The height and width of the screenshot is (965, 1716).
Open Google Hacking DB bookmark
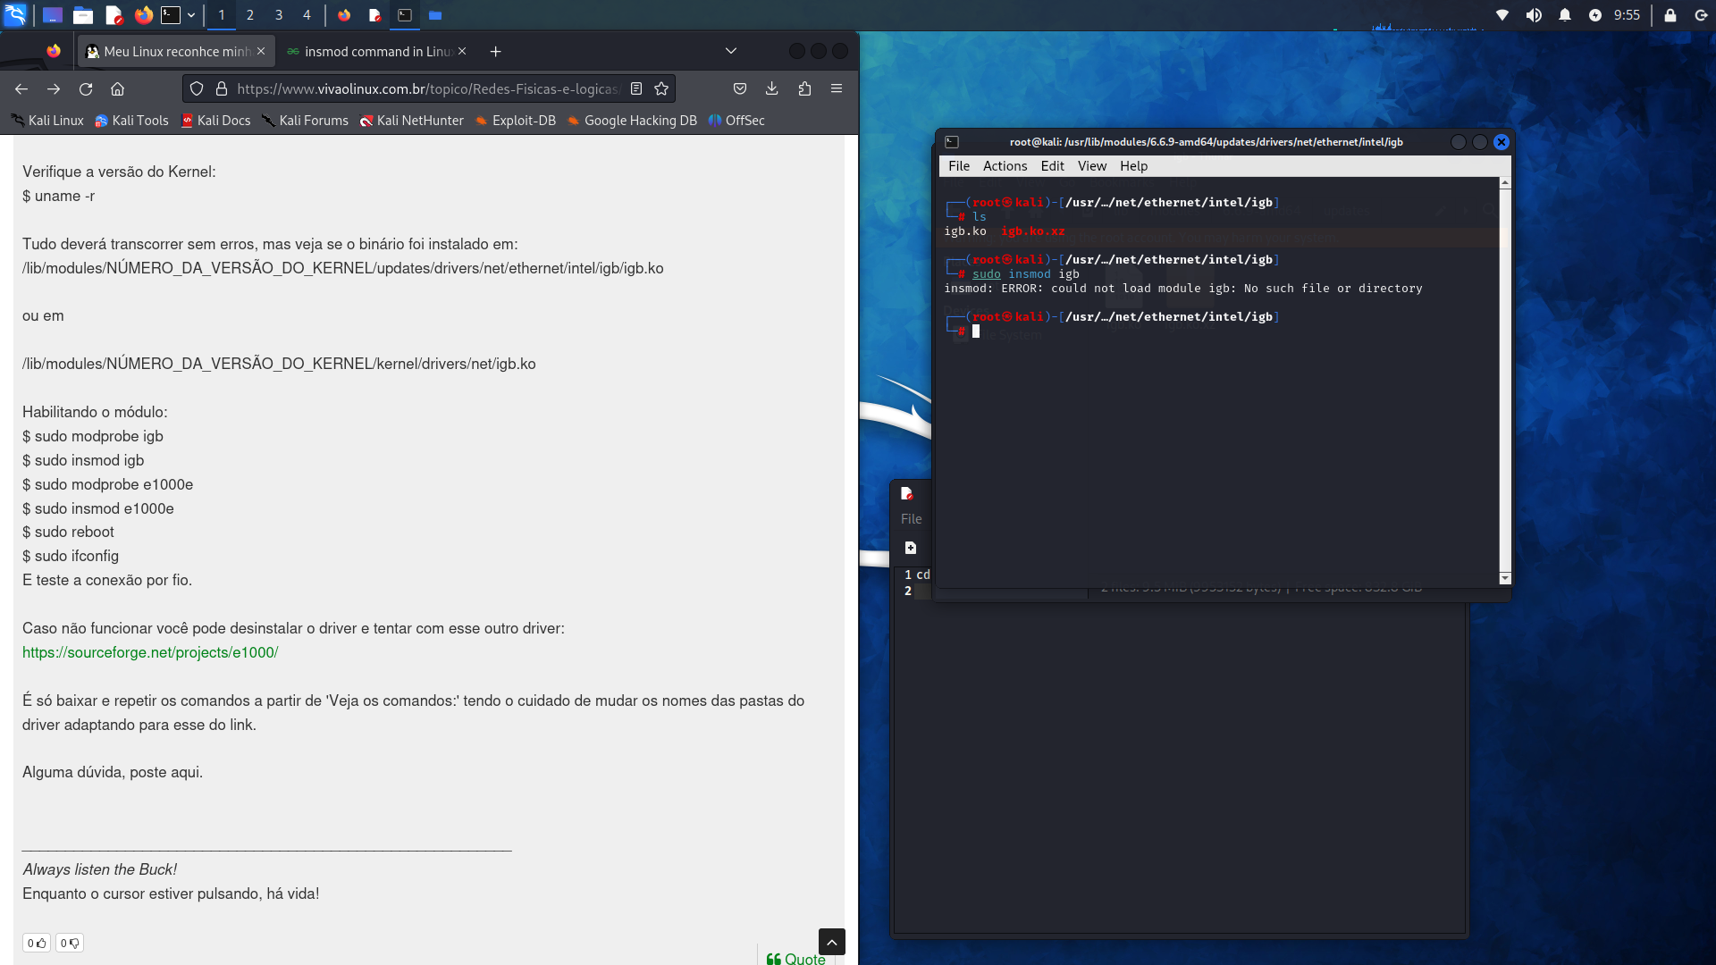click(x=632, y=121)
